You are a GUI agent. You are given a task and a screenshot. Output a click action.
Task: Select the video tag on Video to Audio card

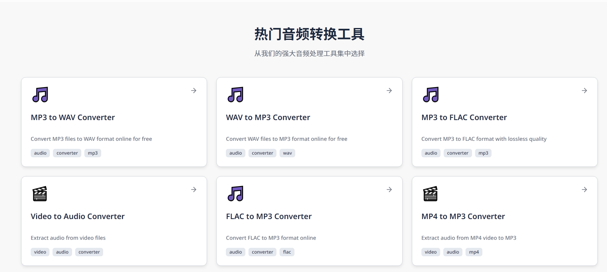(40, 252)
